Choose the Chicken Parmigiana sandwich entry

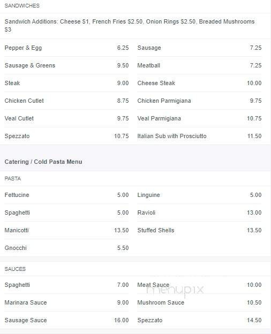coord(199,101)
